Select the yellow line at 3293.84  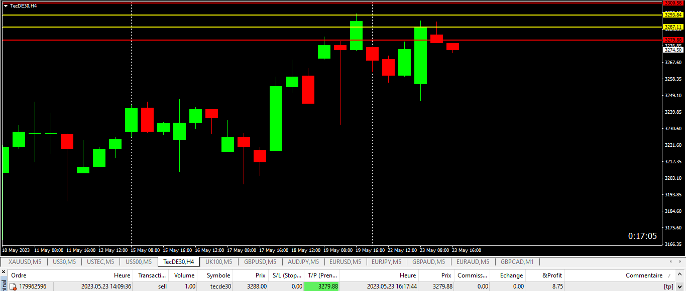pos(331,15)
